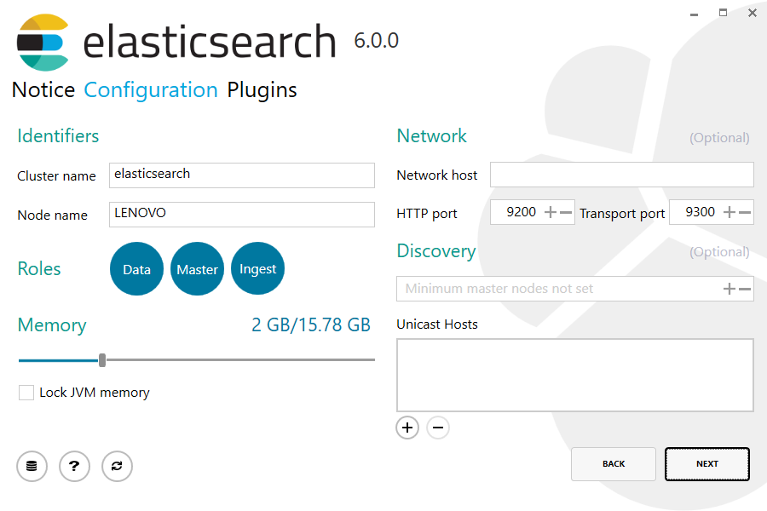Go back with the BACK button

[x=614, y=464]
